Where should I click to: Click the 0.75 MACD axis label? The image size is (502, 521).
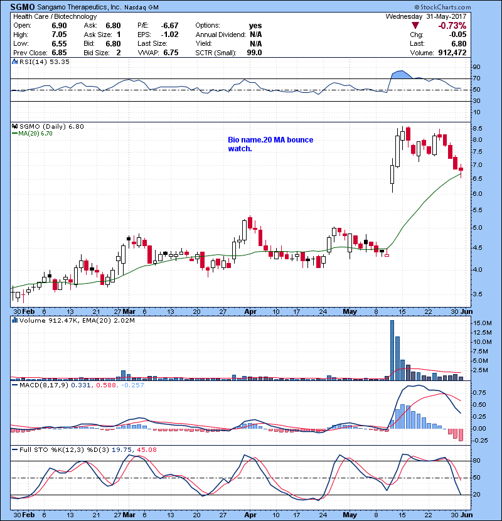pyautogui.click(x=480, y=393)
